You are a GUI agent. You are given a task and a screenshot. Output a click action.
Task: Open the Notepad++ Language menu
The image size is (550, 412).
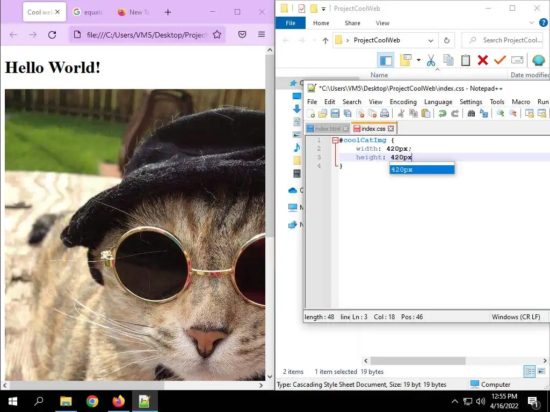[438, 101]
